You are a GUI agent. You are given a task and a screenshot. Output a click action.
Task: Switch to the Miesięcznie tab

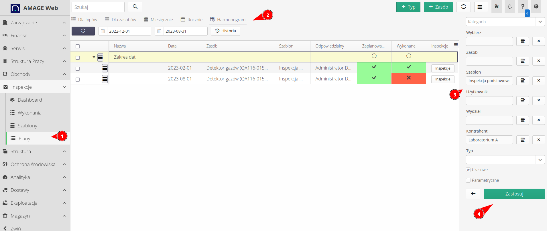click(x=158, y=19)
